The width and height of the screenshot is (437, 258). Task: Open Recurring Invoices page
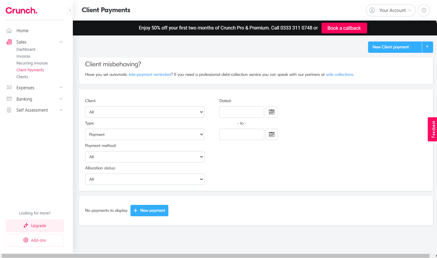pyautogui.click(x=32, y=63)
